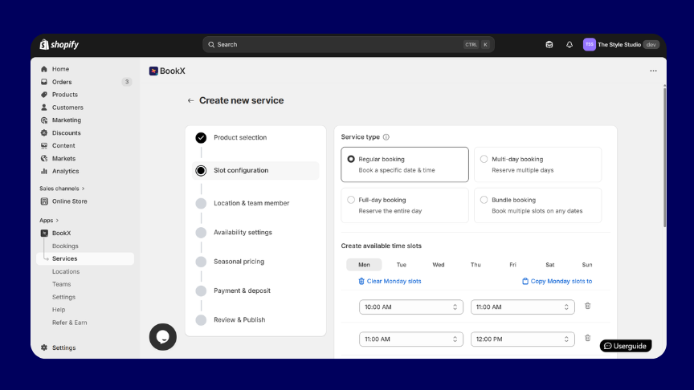The image size is (694, 390).
Task: Open the 10:00 AM start time dropdown
Action: [x=411, y=307]
